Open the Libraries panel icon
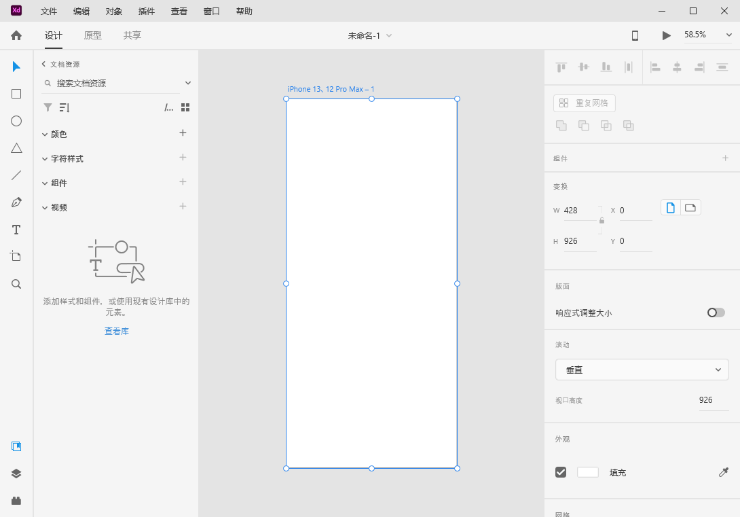Screen dimensions: 740x517 pyautogui.click(x=16, y=446)
